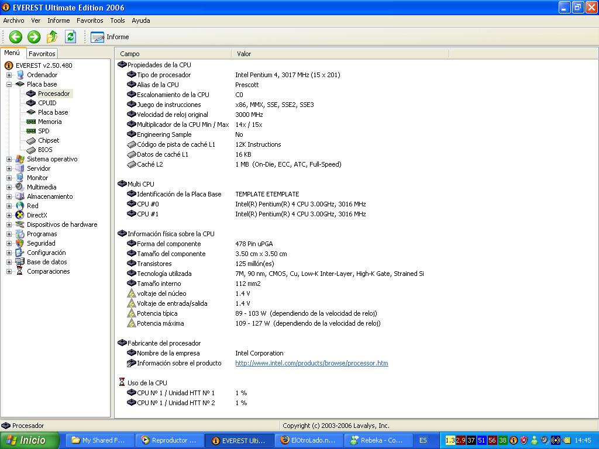Screen dimensions: 599x449
Task: Expand the Multimedia tree node
Action: [9, 188]
